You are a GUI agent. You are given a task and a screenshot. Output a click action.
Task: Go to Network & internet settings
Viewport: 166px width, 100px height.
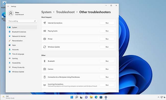19,36
